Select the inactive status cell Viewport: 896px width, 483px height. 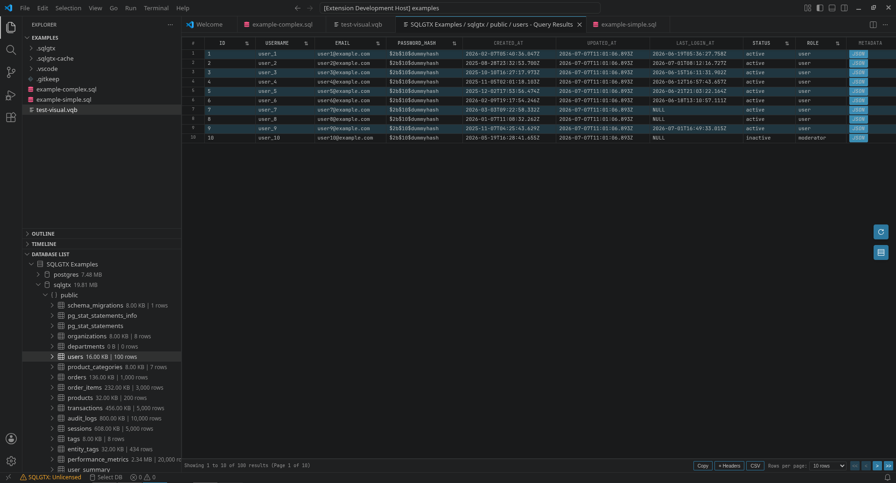coord(769,138)
